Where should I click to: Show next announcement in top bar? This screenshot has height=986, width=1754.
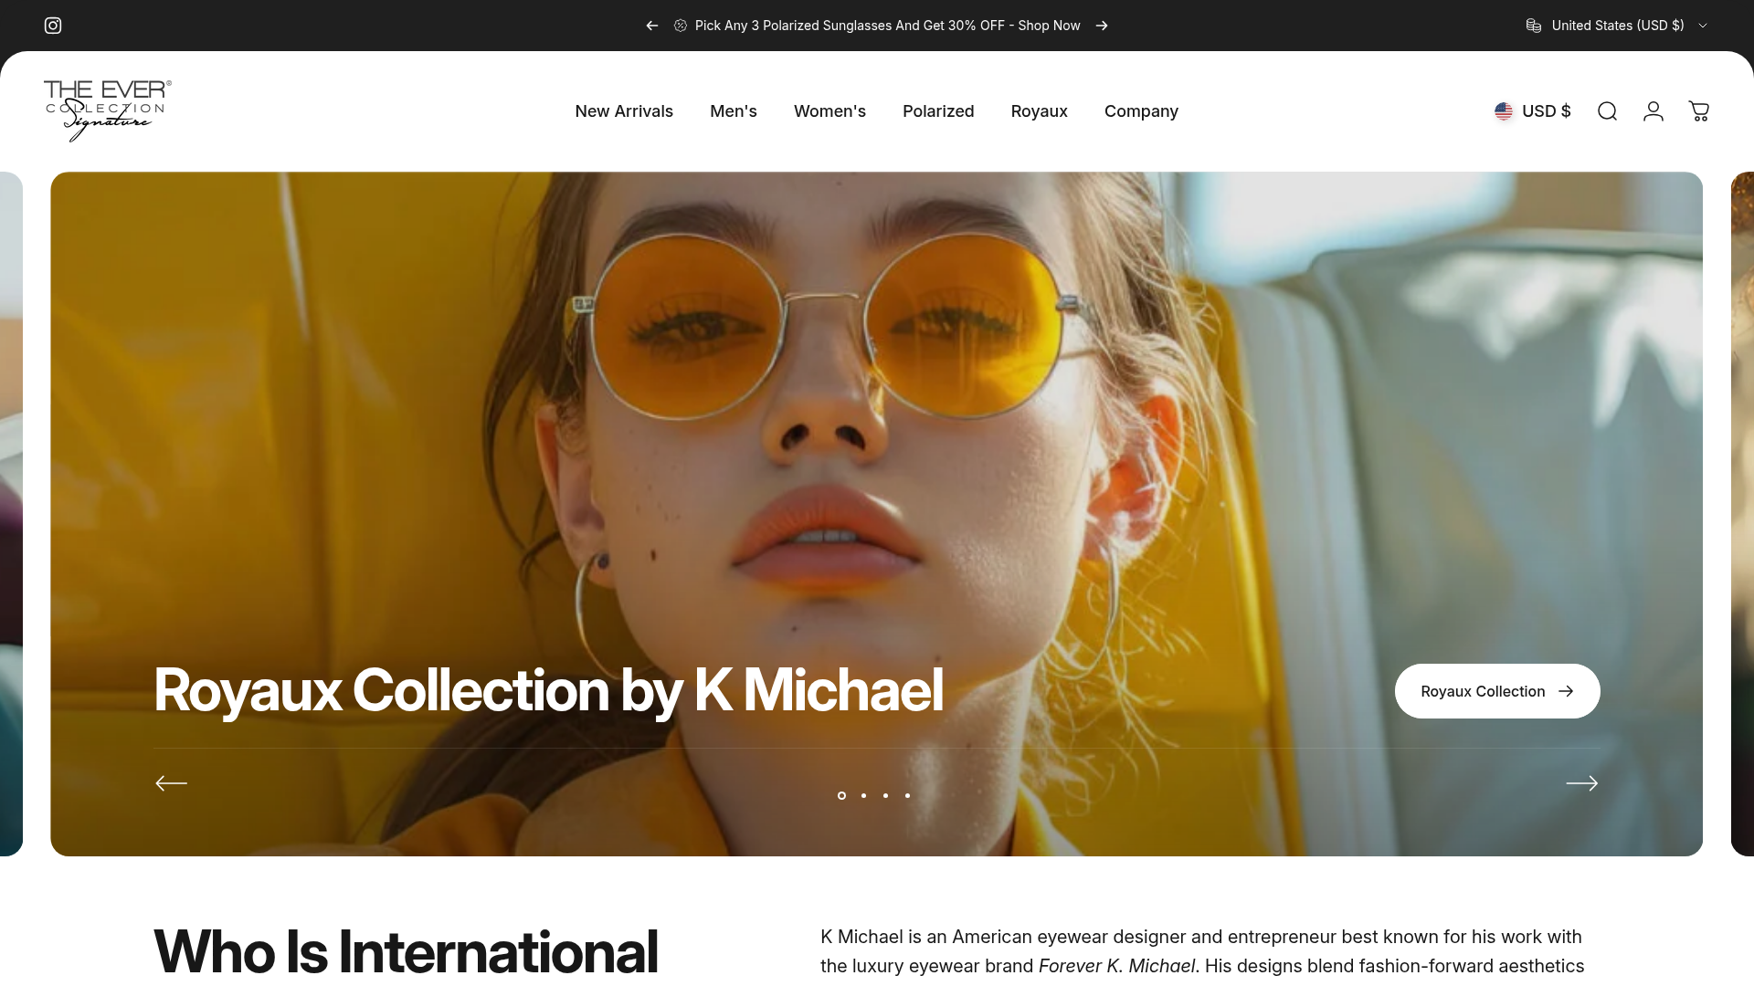1102,26
